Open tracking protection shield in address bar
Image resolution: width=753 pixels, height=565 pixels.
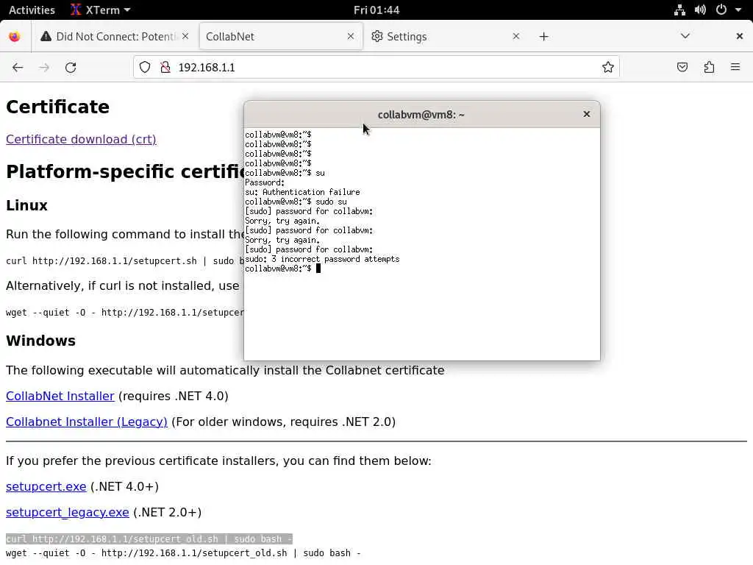(145, 67)
